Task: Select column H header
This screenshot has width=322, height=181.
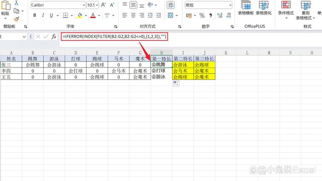Action: coord(162,52)
